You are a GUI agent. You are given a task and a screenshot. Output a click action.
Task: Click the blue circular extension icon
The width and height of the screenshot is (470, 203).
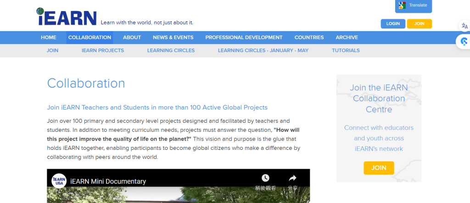[x=464, y=42]
